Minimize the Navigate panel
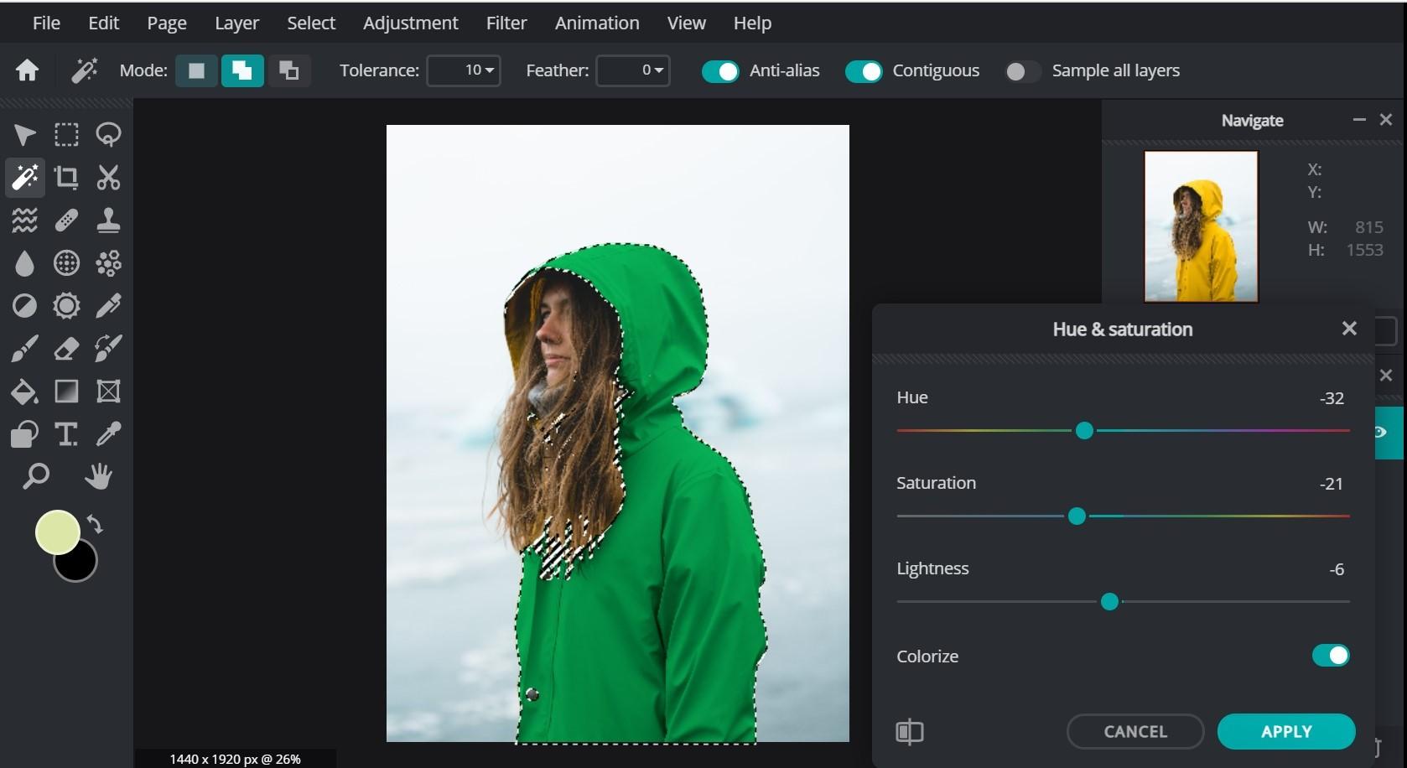The width and height of the screenshot is (1407, 768). tap(1359, 120)
